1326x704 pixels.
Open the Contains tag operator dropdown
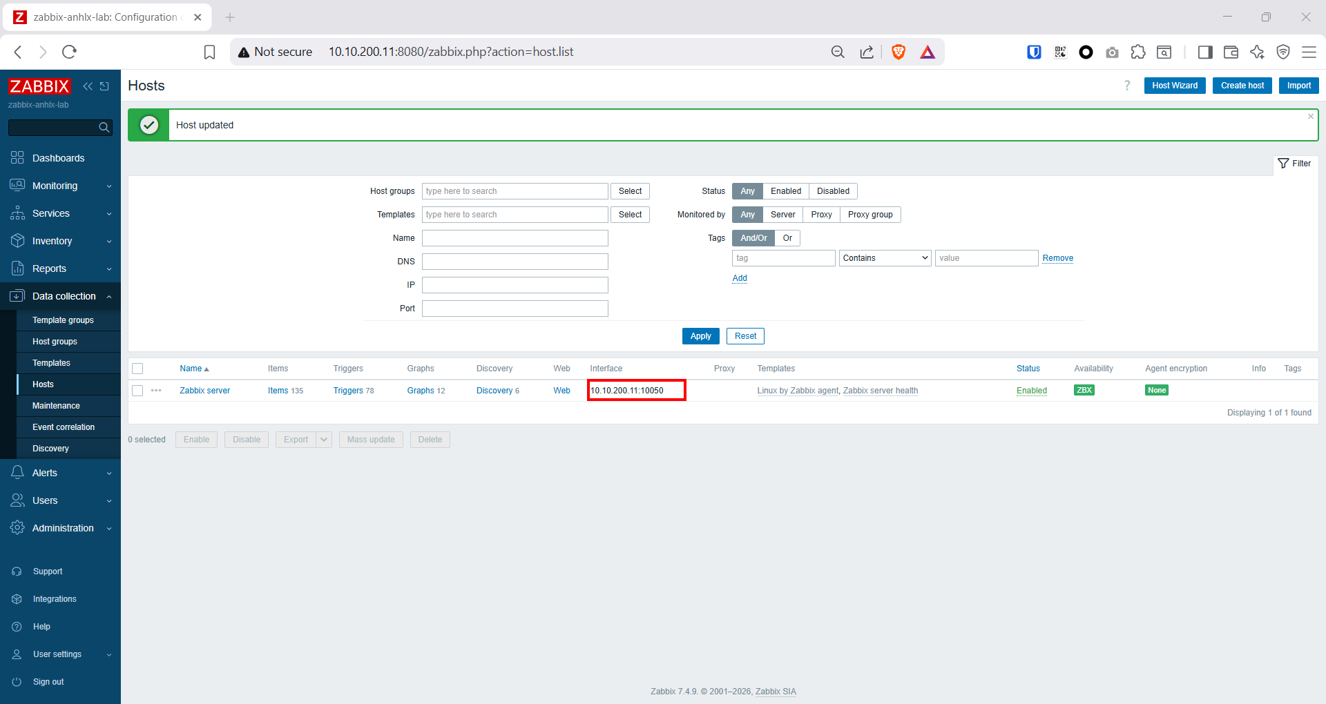(885, 258)
